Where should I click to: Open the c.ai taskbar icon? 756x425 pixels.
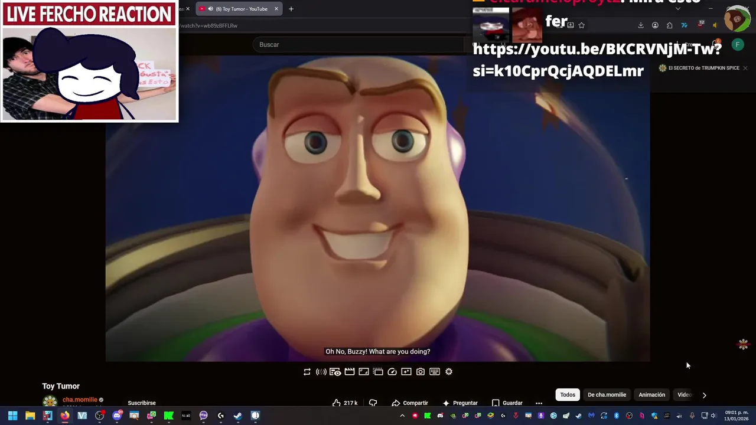pyautogui.click(x=186, y=416)
